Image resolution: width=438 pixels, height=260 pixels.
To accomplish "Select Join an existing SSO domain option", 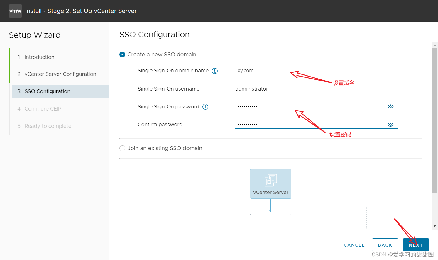I will pos(122,148).
